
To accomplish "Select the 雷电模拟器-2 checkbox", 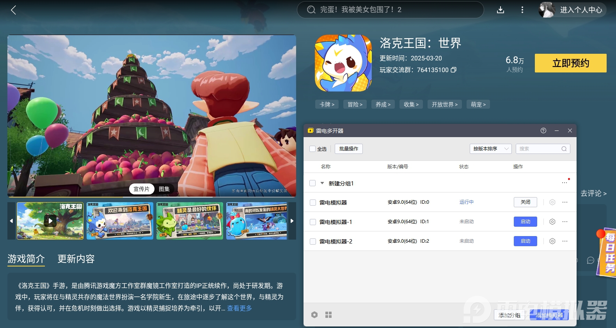I will [313, 242].
